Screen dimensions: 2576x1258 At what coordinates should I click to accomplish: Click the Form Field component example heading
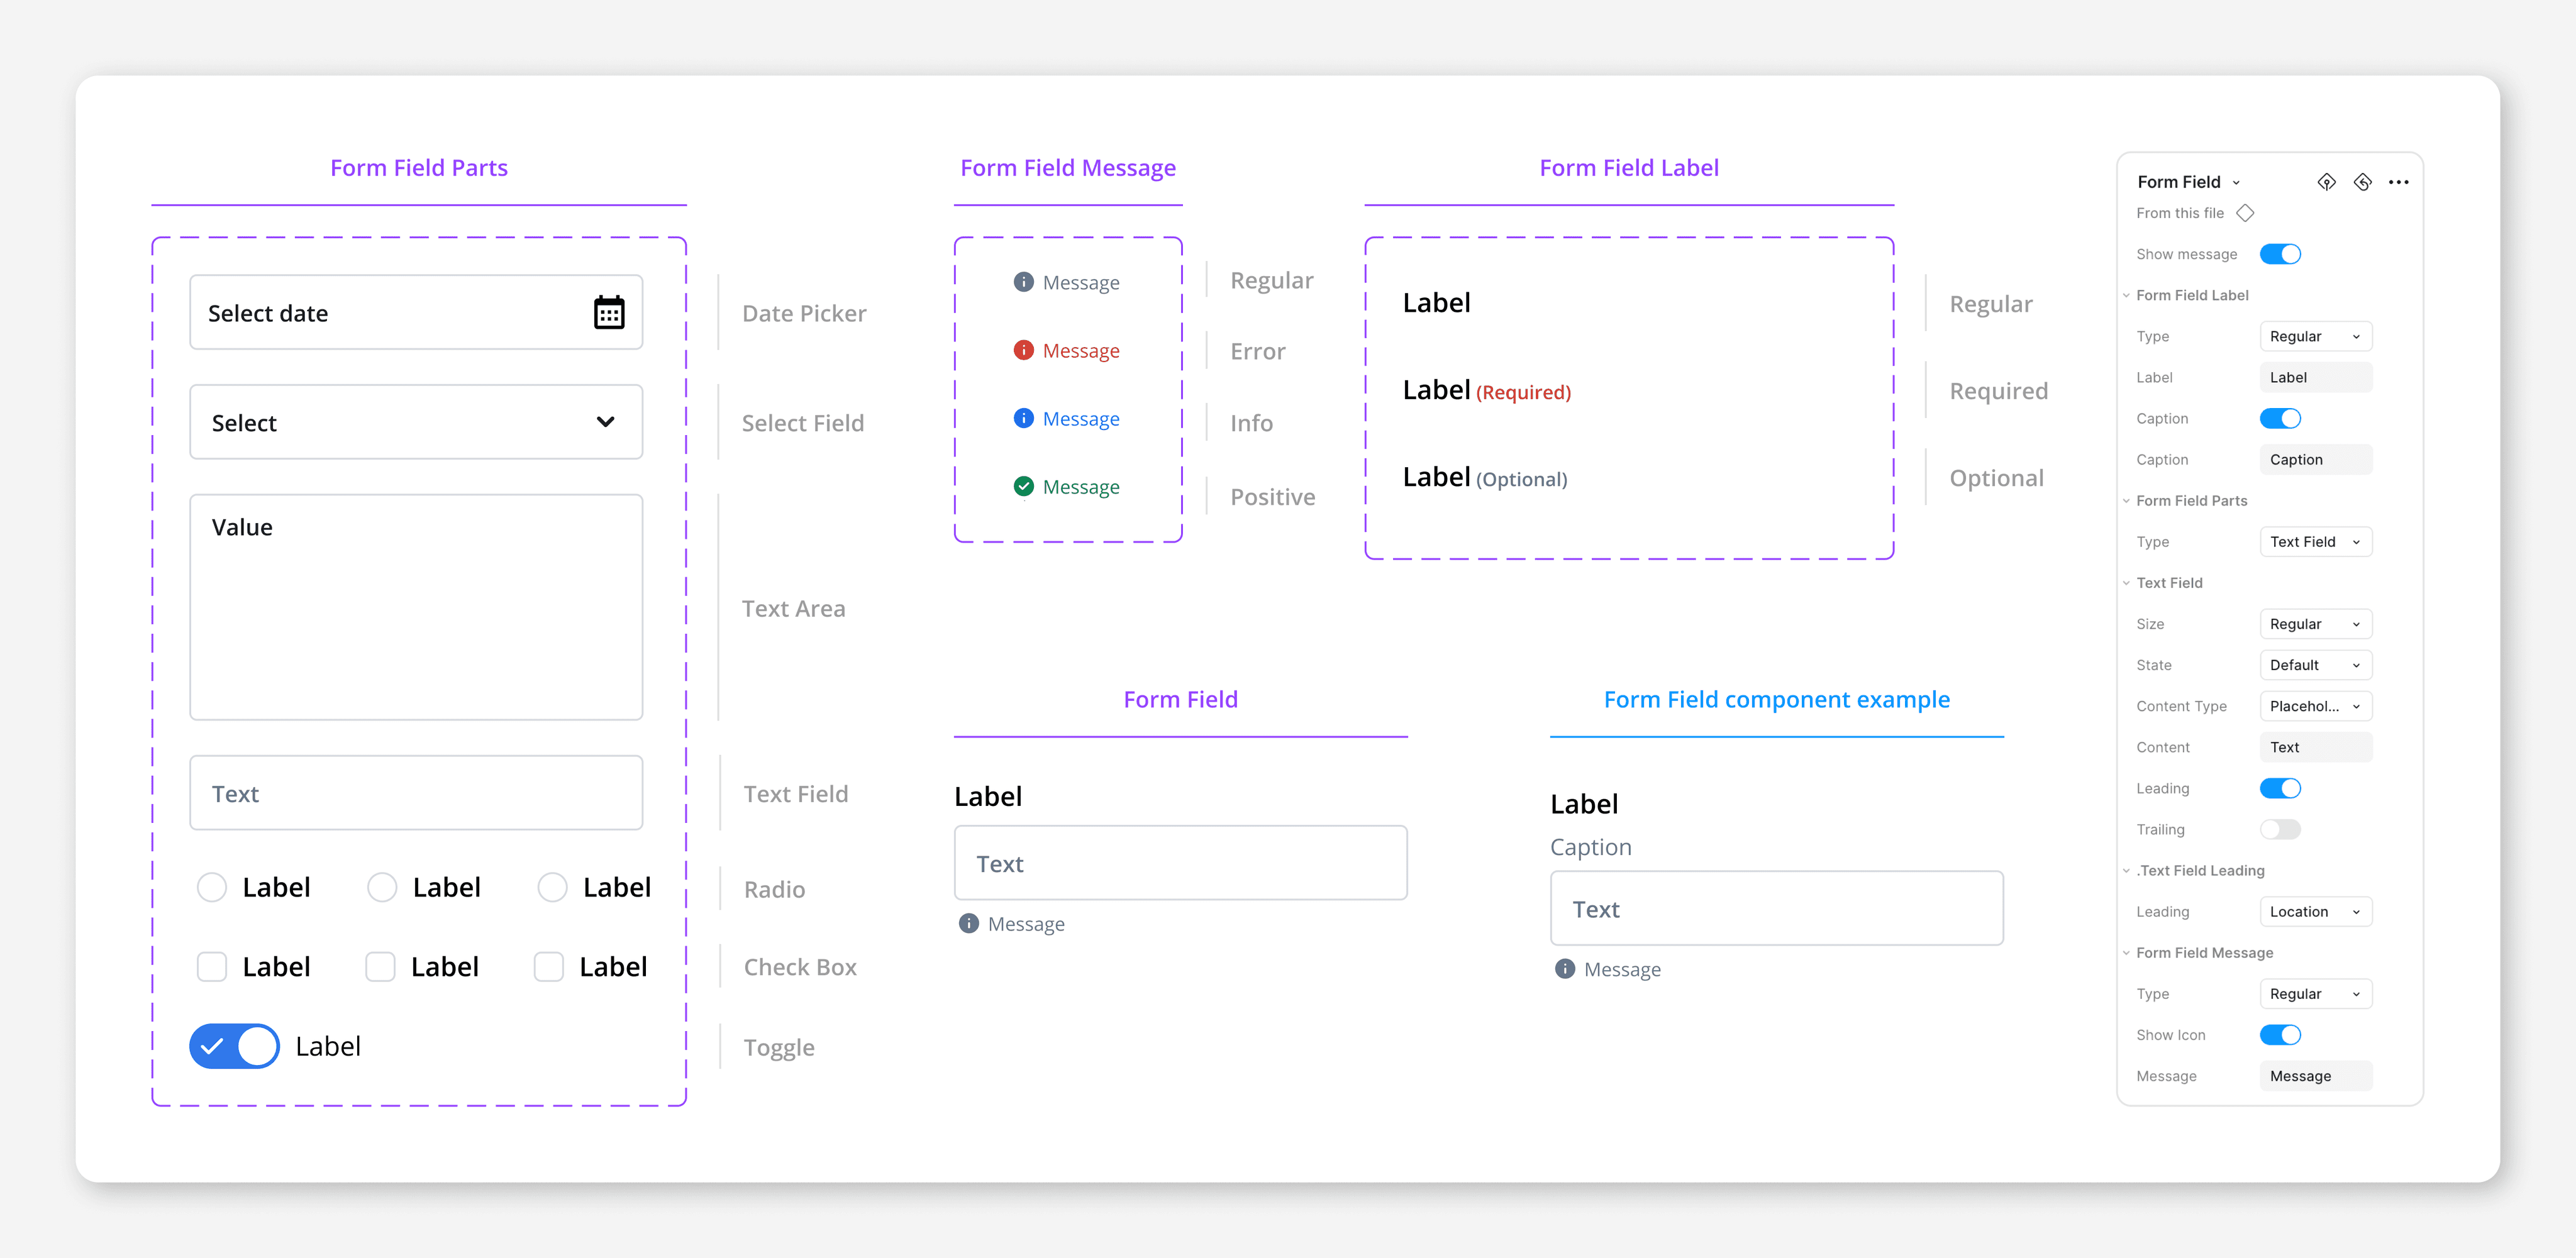coord(1776,699)
